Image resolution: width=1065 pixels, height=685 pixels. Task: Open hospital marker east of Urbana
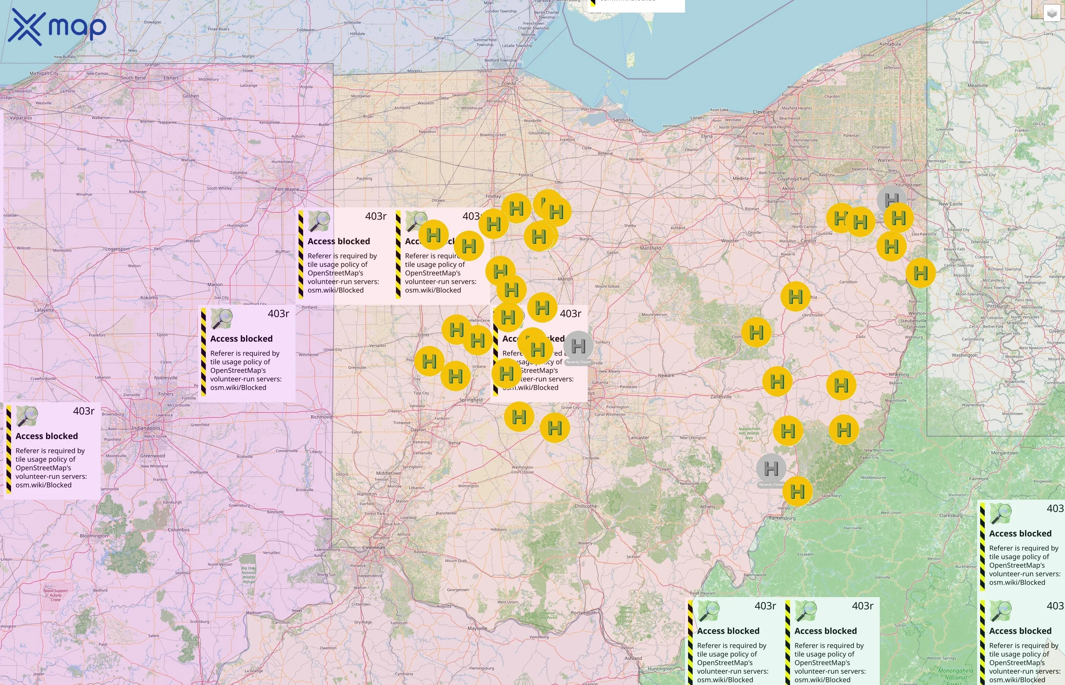(x=507, y=374)
